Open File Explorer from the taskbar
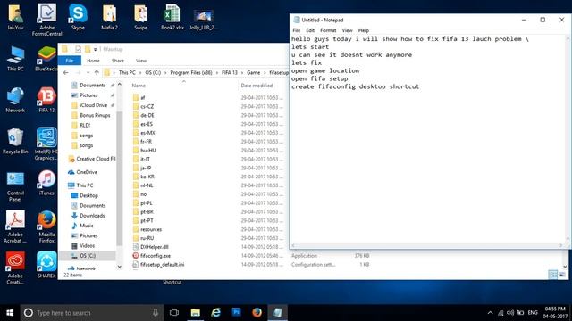Image resolution: width=572 pixels, height=321 pixels. pyautogui.click(x=196, y=313)
